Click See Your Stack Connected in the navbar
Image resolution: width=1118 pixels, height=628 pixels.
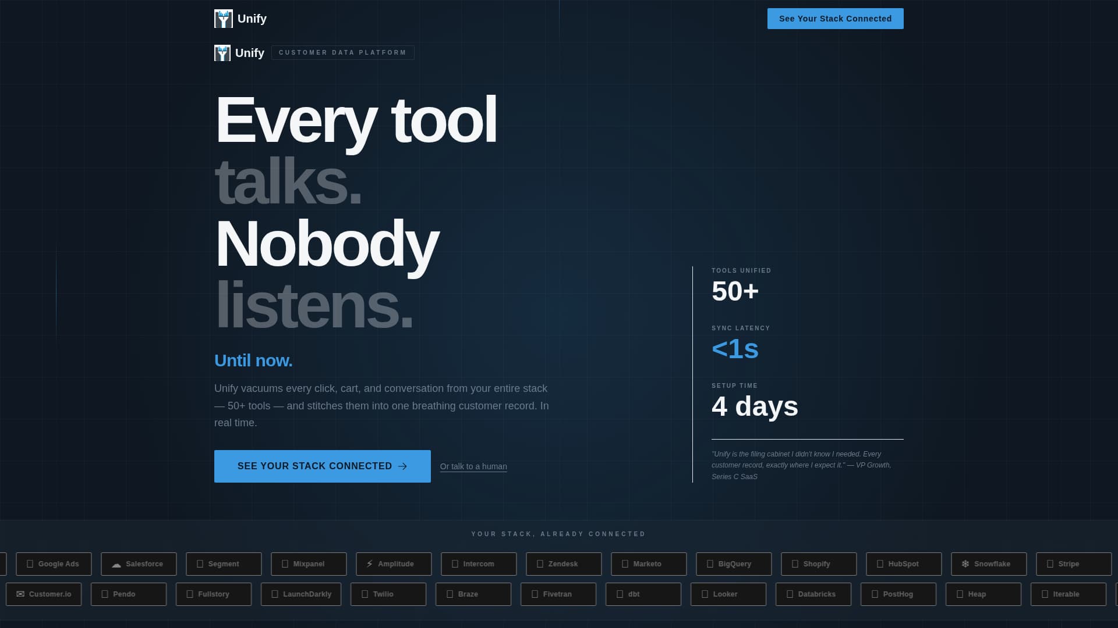[835, 19]
